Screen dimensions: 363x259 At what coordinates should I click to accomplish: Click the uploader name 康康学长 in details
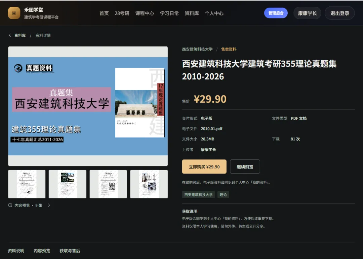coord(208,149)
